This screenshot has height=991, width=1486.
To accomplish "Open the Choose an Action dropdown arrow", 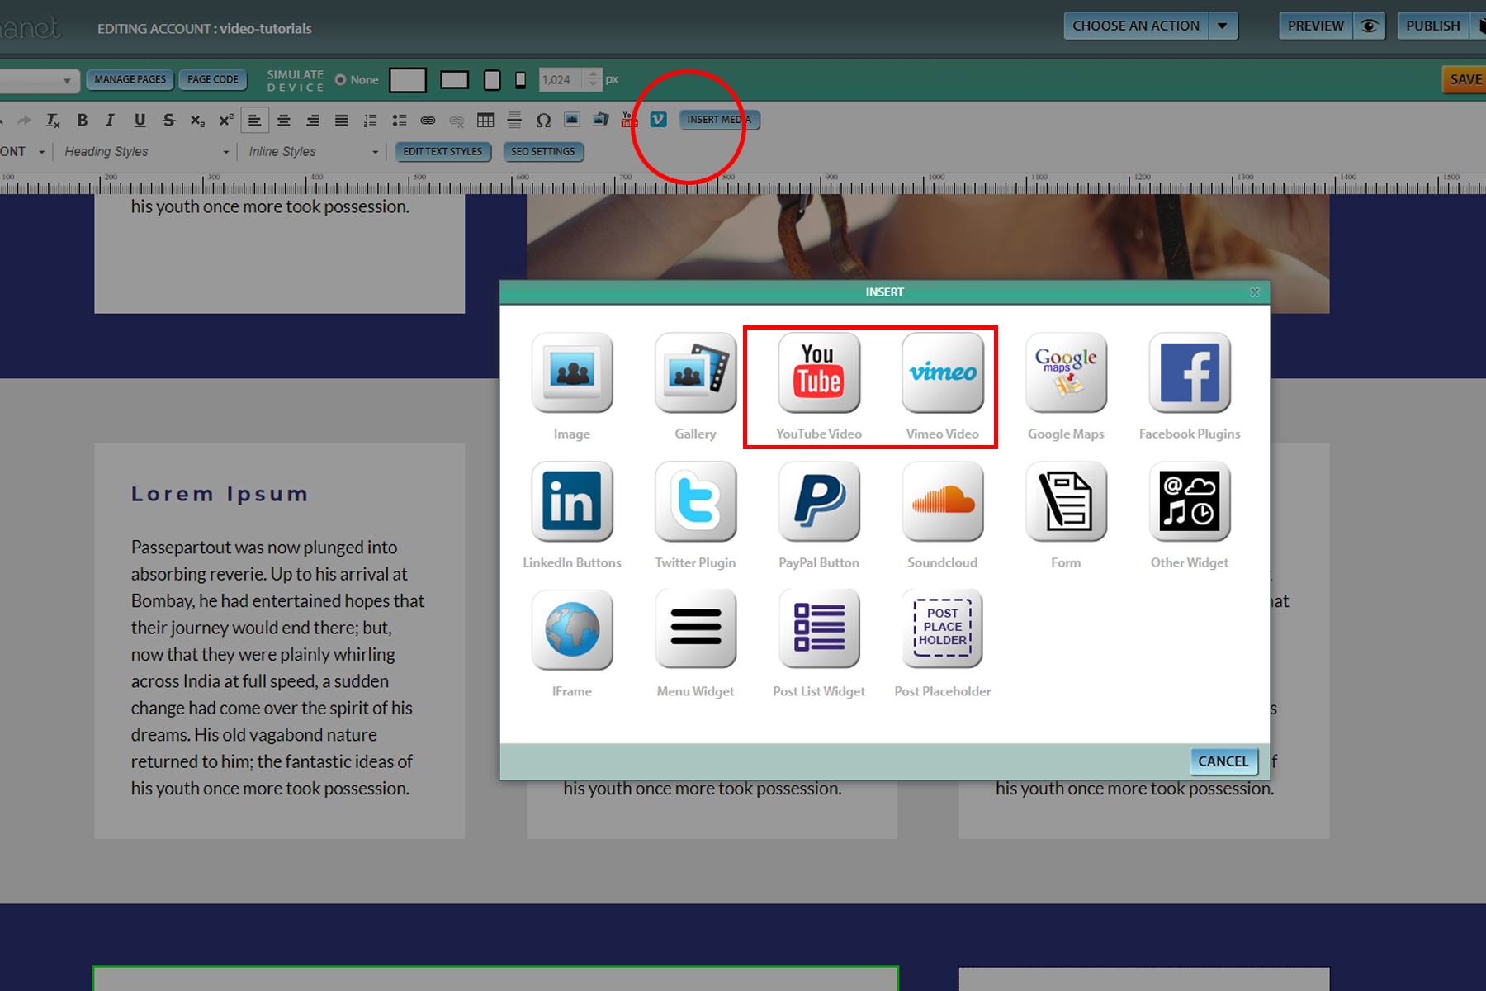I will 1223,26.
